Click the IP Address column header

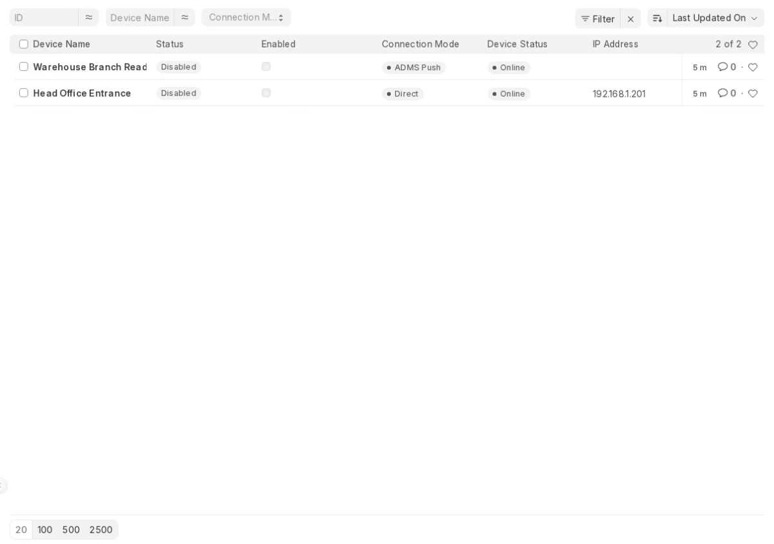coord(615,44)
